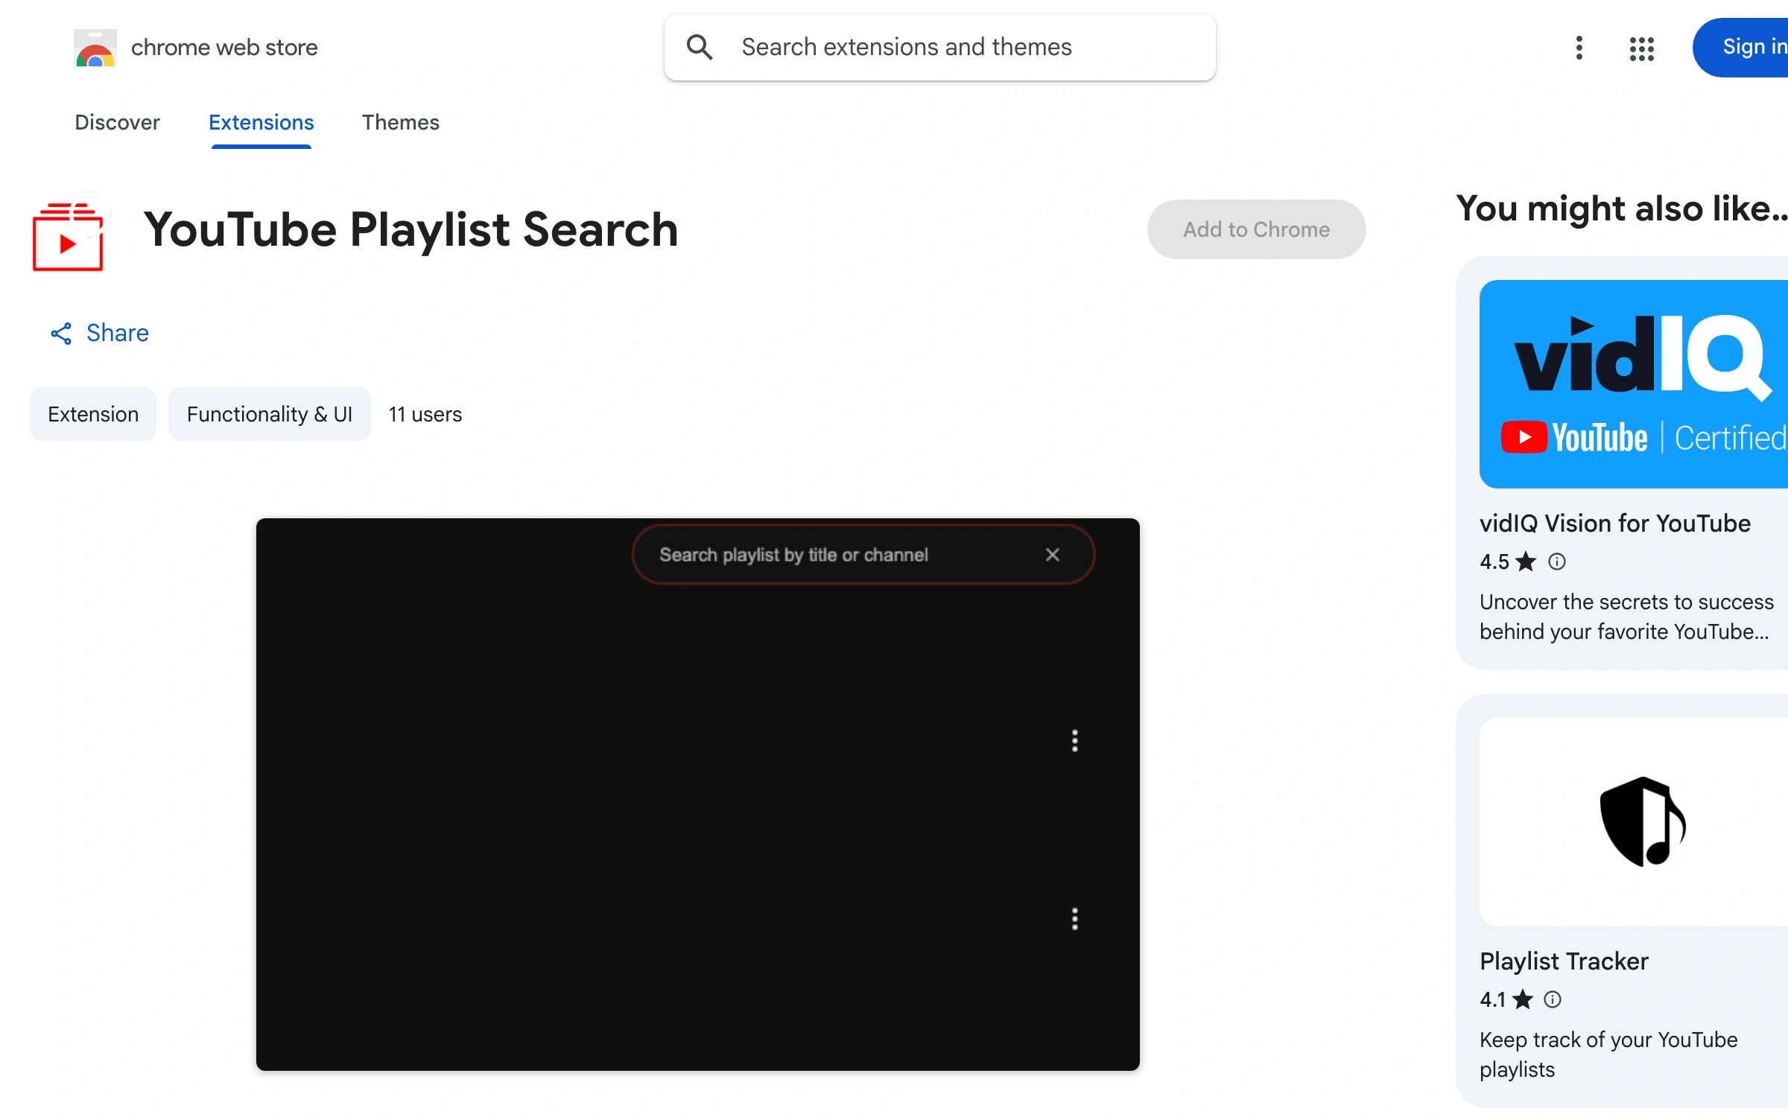
Task: Click the Extension category chip
Action: pos(93,414)
